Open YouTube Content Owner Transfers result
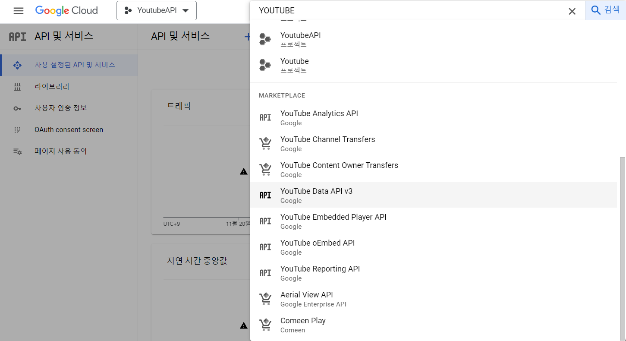The image size is (626, 341). pos(434,169)
